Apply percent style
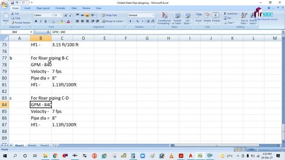 point(138,21)
